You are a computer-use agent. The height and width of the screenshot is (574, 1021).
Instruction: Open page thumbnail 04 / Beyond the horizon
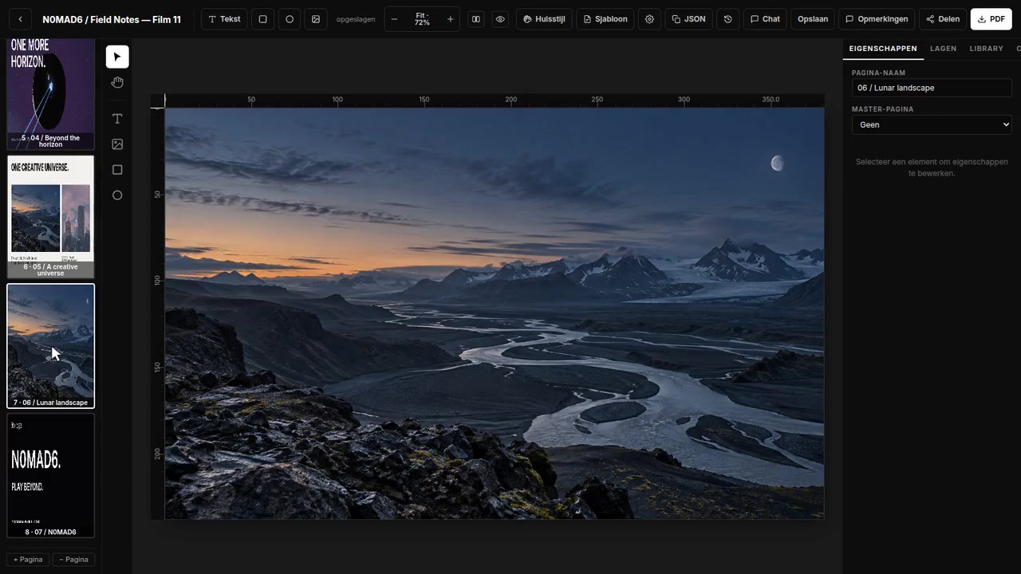pyautogui.click(x=50, y=94)
